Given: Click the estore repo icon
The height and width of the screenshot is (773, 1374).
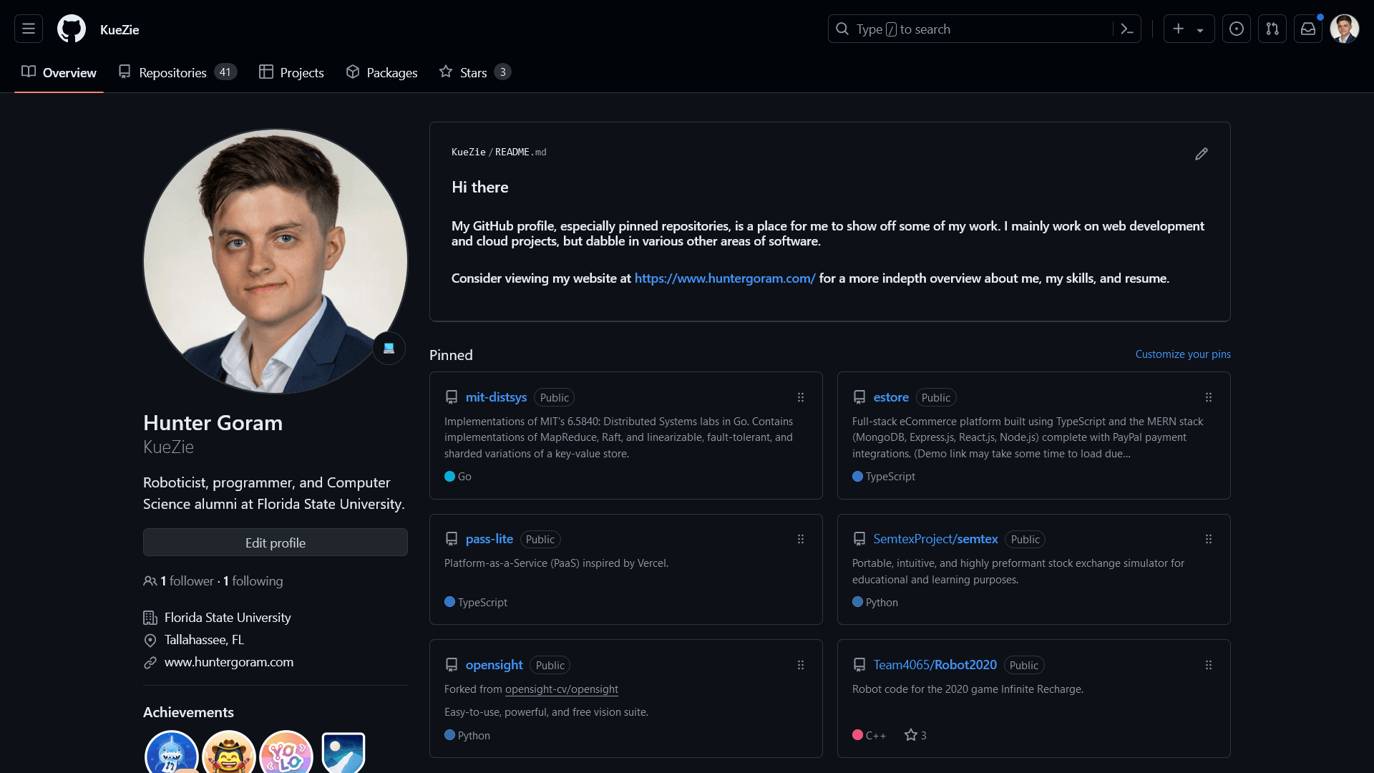Looking at the screenshot, I should [859, 397].
